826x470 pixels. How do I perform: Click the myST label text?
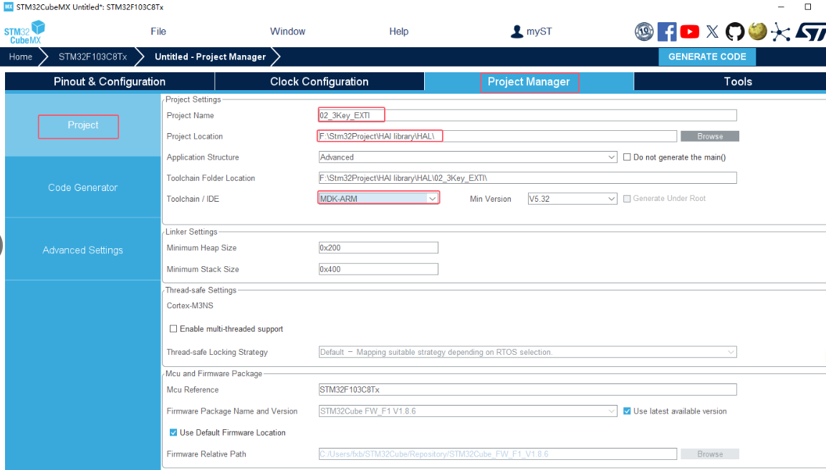(539, 31)
